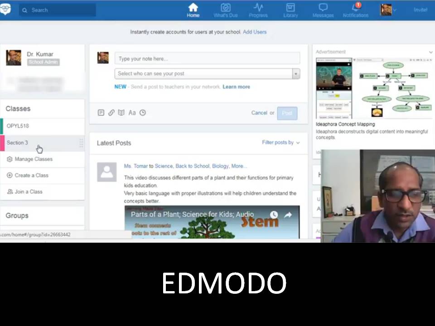
Task: Click the composer avatar thumbnail
Action: [x=103, y=58]
